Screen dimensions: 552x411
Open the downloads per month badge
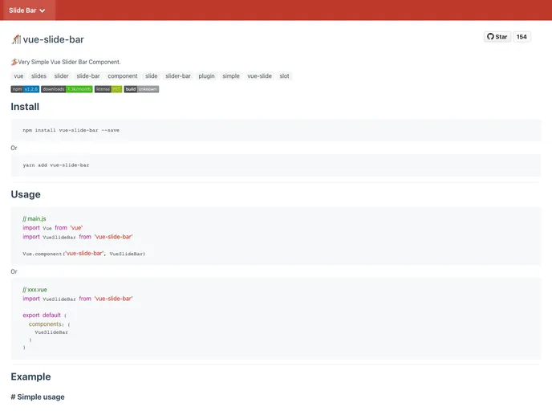click(x=67, y=89)
